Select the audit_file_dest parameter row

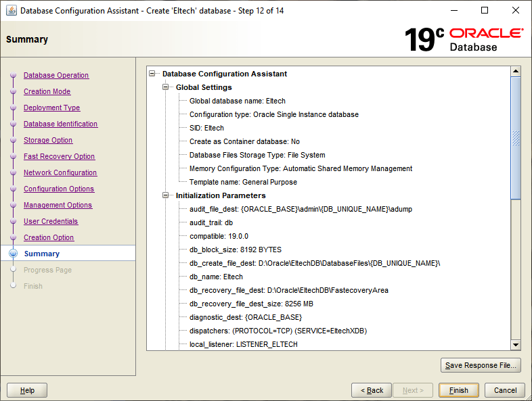[x=301, y=209]
